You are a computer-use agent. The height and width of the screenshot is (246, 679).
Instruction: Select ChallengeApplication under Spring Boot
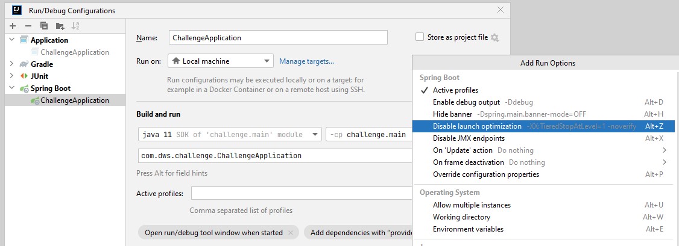click(x=75, y=100)
